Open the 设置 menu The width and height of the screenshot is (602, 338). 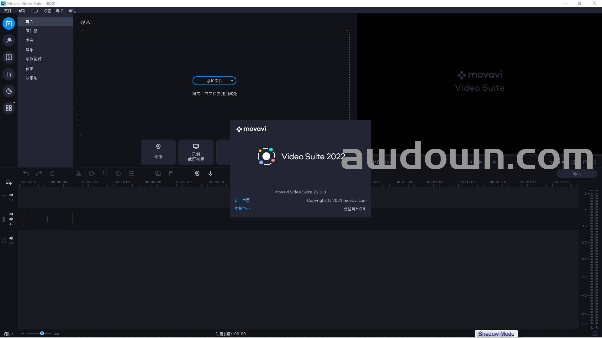[x=47, y=11]
